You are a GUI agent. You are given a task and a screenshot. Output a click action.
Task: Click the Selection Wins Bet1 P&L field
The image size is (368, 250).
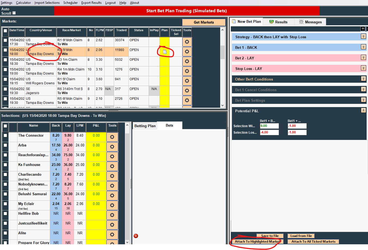pyautogui.click(x=269, y=126)
